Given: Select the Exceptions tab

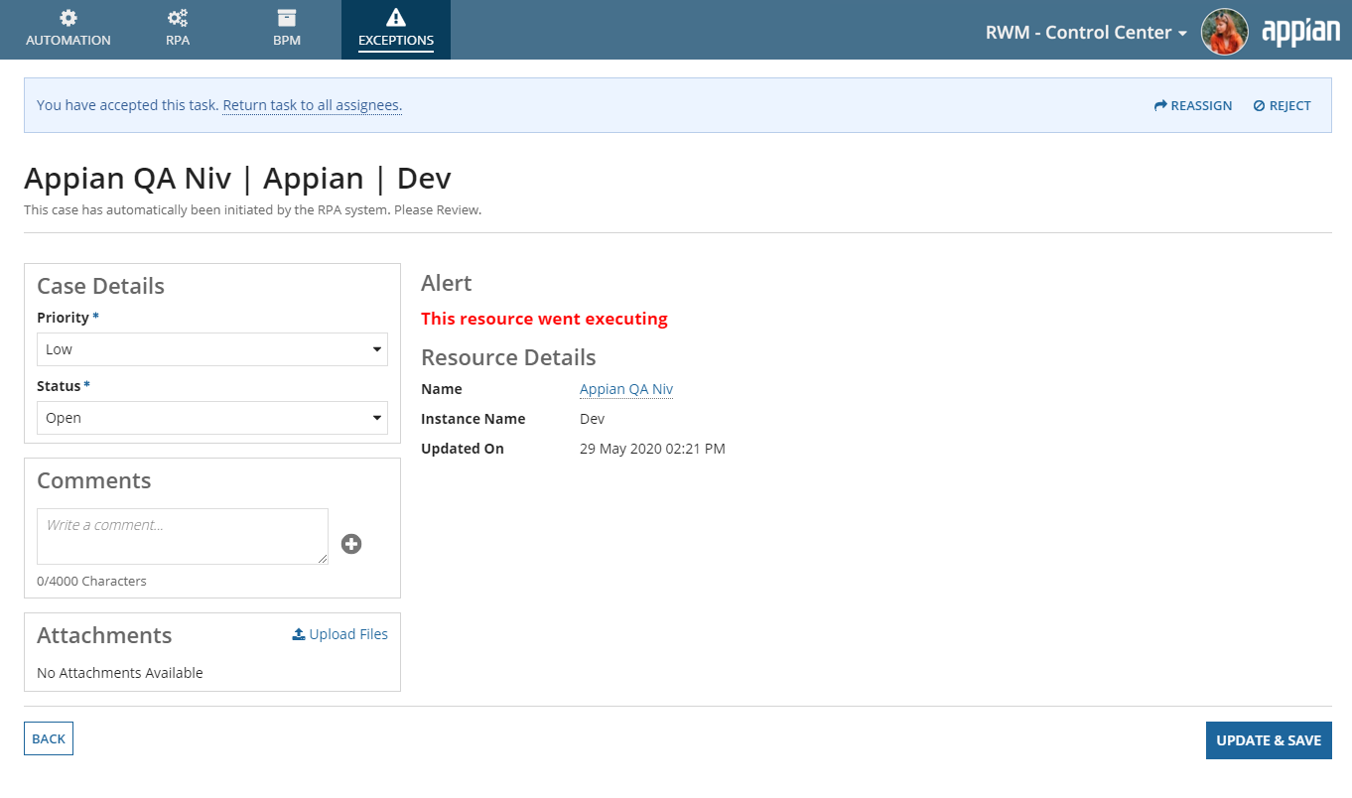Looking at the screenshot, I should (x=396, y=30).
